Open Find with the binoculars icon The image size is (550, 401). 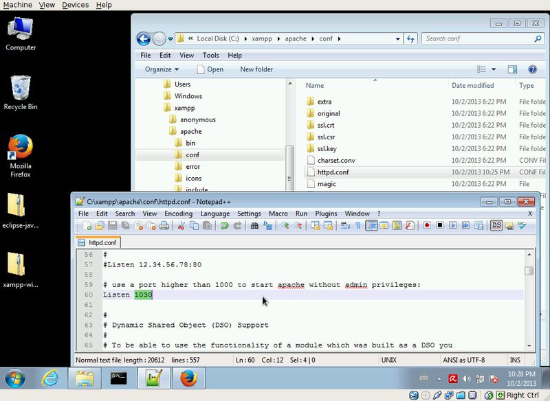[254, 226]
